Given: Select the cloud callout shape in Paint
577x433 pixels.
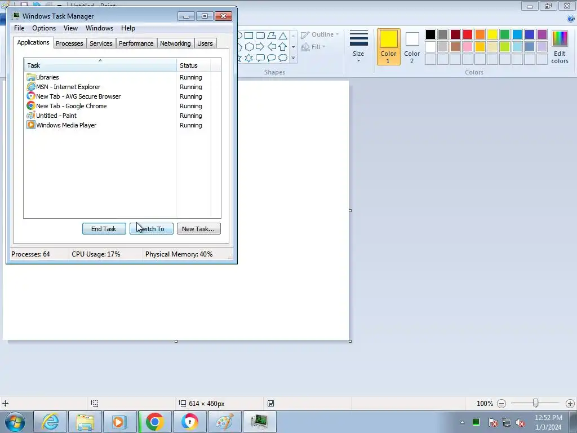Looking at the screenshot, I should [x=283, y=58].
